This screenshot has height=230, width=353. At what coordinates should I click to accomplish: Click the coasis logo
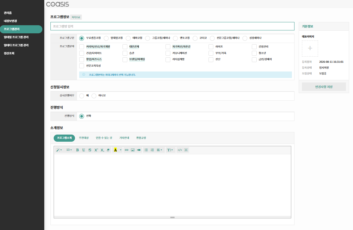(58, 4)
